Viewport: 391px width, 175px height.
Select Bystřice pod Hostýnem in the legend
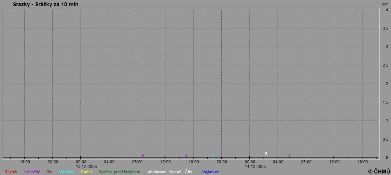(119, 171)
